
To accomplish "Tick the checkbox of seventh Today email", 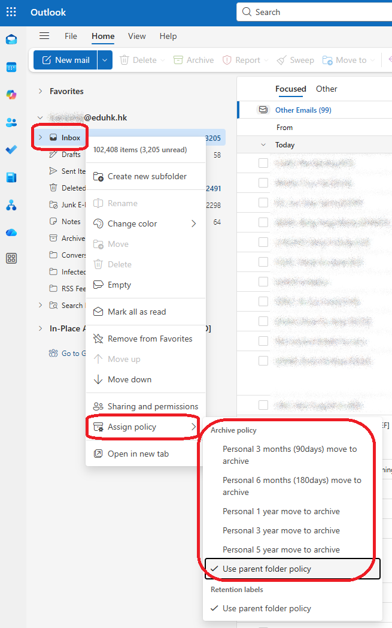I will click(x=263, y=282).
